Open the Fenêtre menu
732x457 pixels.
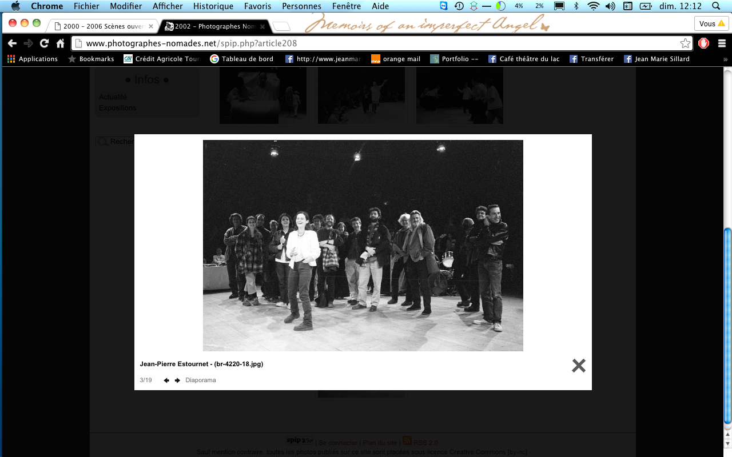click(347, 6)
